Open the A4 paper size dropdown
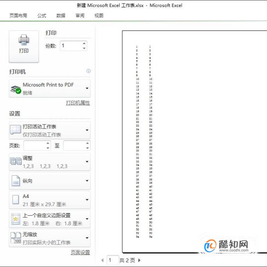Screen dimensions: 267x267 tap(50, 200)
